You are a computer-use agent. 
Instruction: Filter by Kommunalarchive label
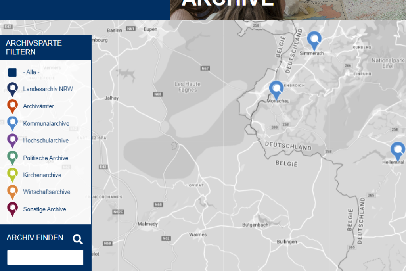pos(46,123)
